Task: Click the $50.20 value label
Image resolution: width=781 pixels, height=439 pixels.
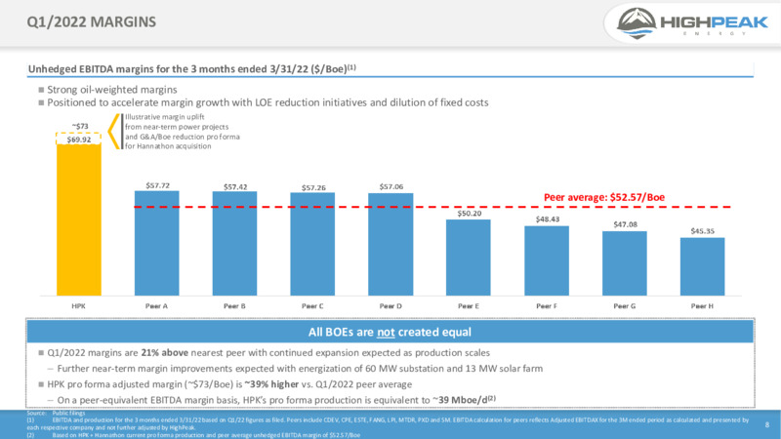Action: click(470, 213)
